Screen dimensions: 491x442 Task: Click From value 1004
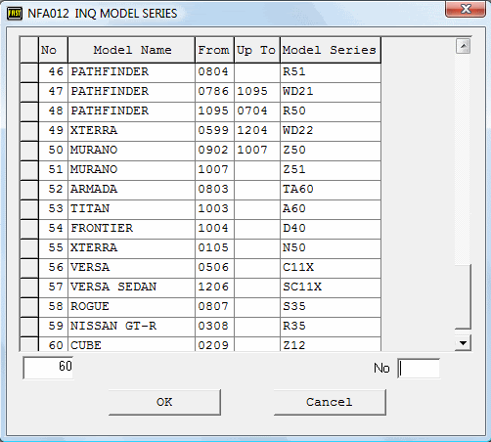pos(213,228)
